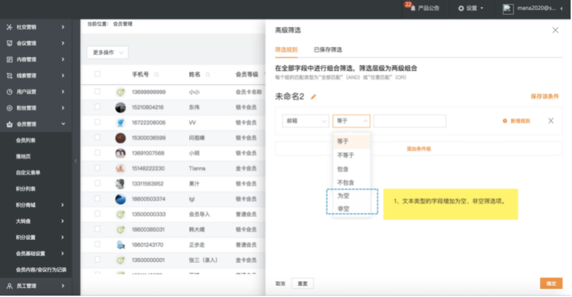The width and height of the screenshot is (572, 297).
Task: Open the 更多操作 dropdown
Action: (x=107, y=52)
